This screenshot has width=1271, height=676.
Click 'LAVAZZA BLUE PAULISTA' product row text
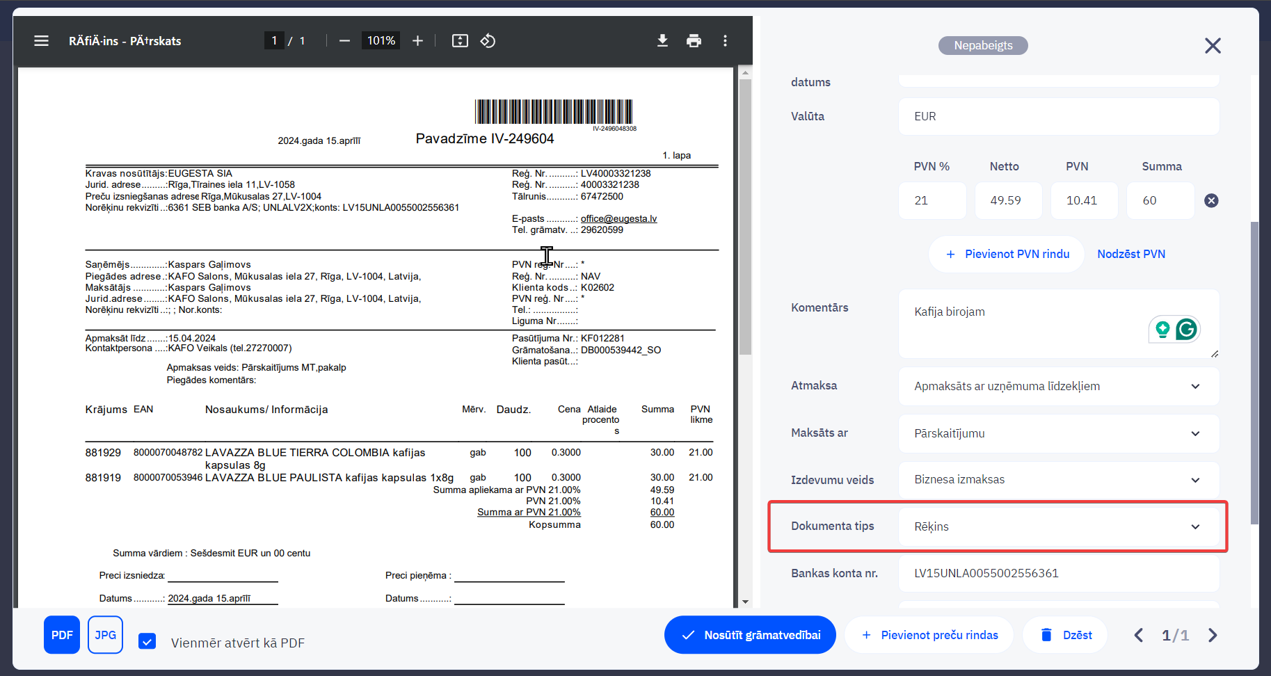point(329,478)
